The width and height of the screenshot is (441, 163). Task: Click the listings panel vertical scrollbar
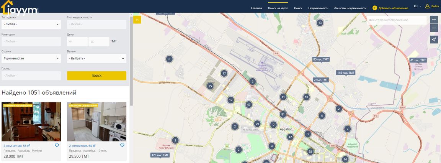click(131, 58)
